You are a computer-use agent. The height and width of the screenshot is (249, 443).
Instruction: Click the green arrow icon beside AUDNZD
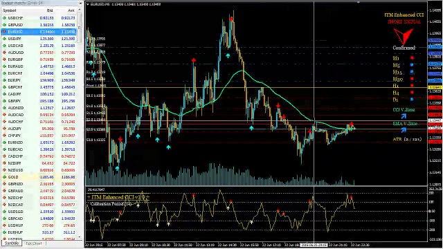coord(5,108)
